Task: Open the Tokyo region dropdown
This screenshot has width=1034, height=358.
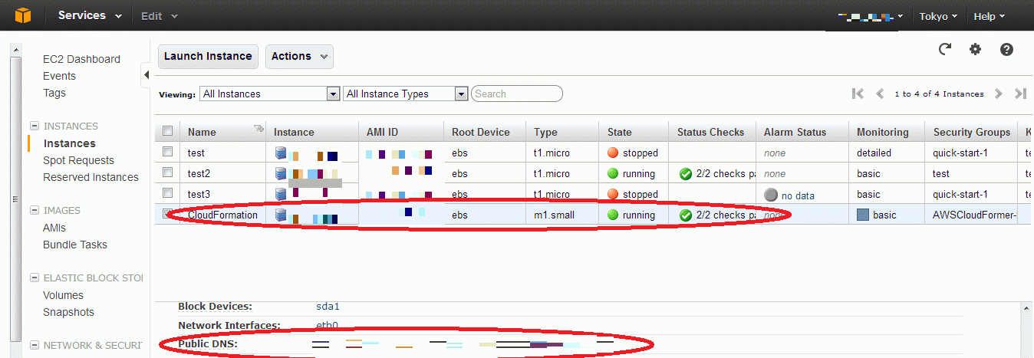Action: click(x=938, y=15)
